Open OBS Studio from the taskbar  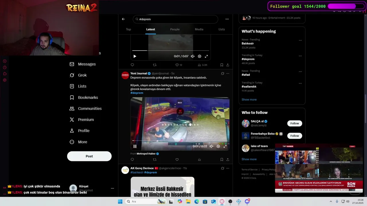click(230, 201)
